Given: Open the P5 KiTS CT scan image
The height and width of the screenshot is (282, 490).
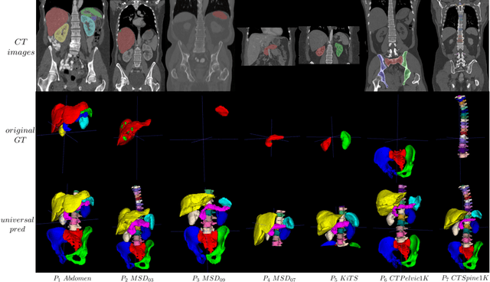Looking at the screenshot, I should click(328, 45).
